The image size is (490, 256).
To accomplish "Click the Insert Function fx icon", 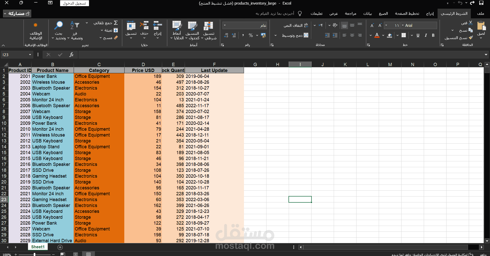I will pyautogui.click(x=71, y=55).
